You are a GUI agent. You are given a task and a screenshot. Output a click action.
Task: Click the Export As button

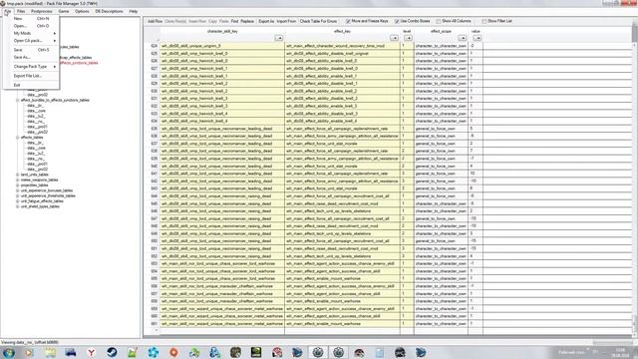click(x=266, y=21)
